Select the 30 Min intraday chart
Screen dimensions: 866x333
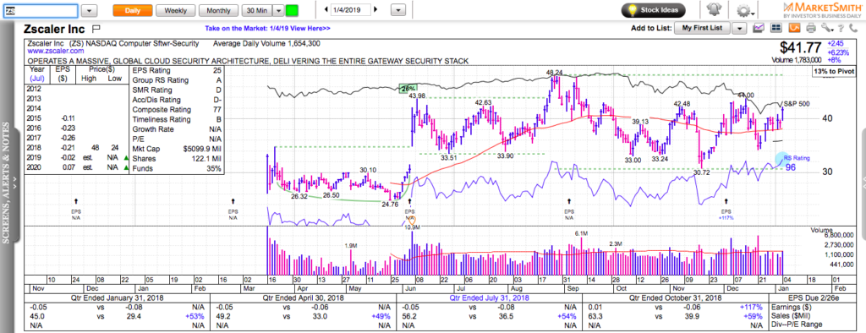tap(257, 10)
